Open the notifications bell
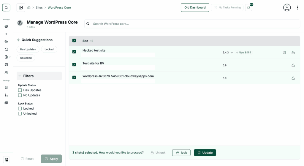Screen dimensions: 304x166 pos(248,7)
